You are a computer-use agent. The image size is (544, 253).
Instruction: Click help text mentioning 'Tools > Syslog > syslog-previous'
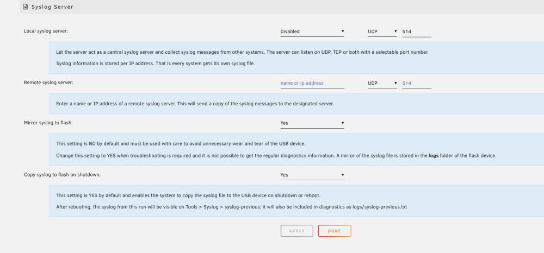click(x=231, y=207)
